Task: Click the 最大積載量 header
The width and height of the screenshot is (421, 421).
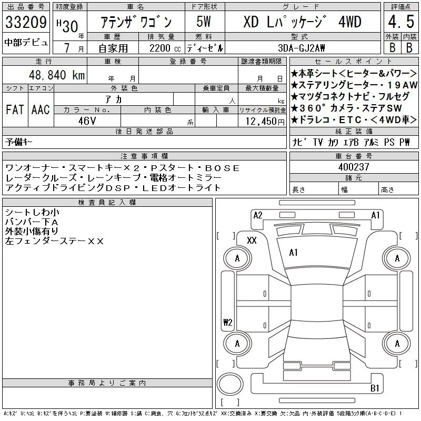Action: 262,88
